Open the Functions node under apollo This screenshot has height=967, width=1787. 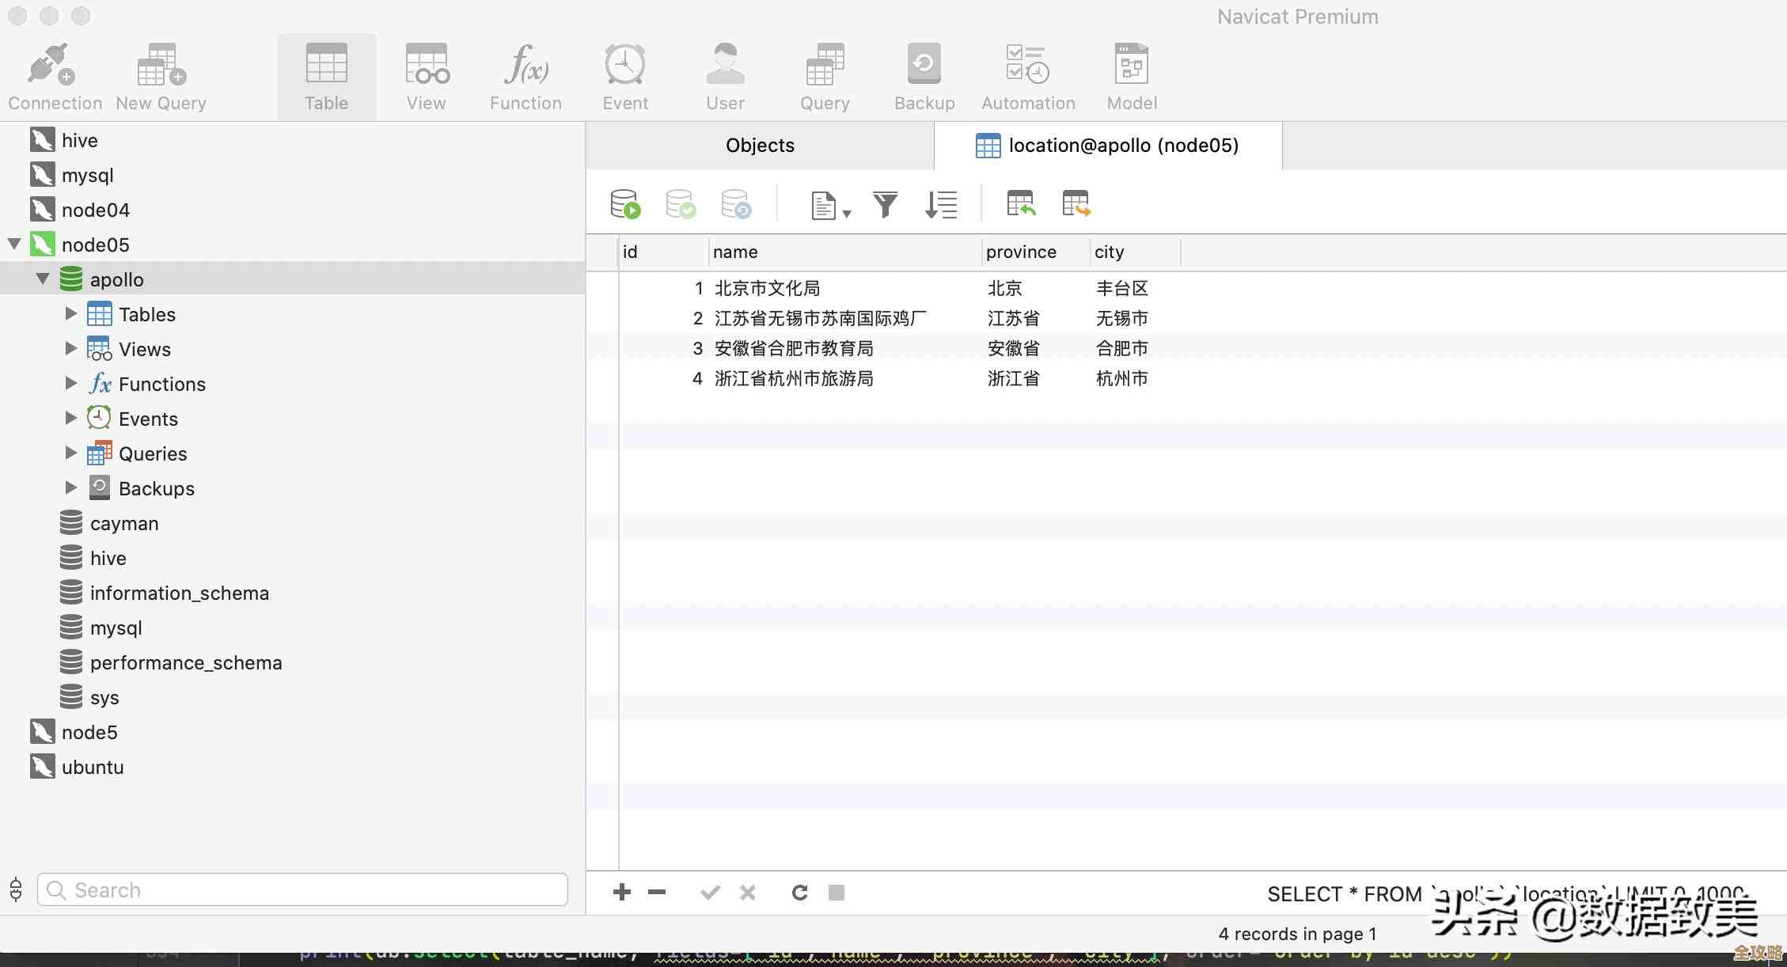coord(71,384)
